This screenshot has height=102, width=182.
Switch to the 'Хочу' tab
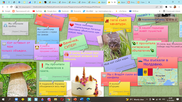coord(131,2)
